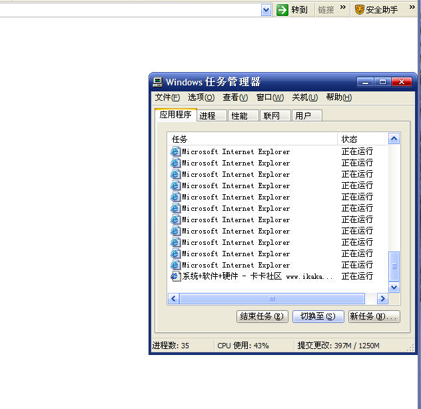Open the 查看(V) menu
The height and width of the screenshot is (409, 421).
click(x=235, y=97)
